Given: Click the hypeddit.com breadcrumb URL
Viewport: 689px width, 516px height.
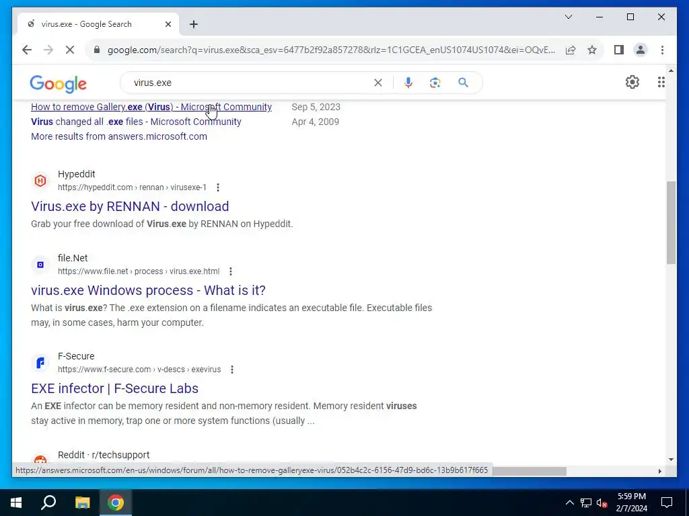Looking at the screenshot, I should click(132, 187).
